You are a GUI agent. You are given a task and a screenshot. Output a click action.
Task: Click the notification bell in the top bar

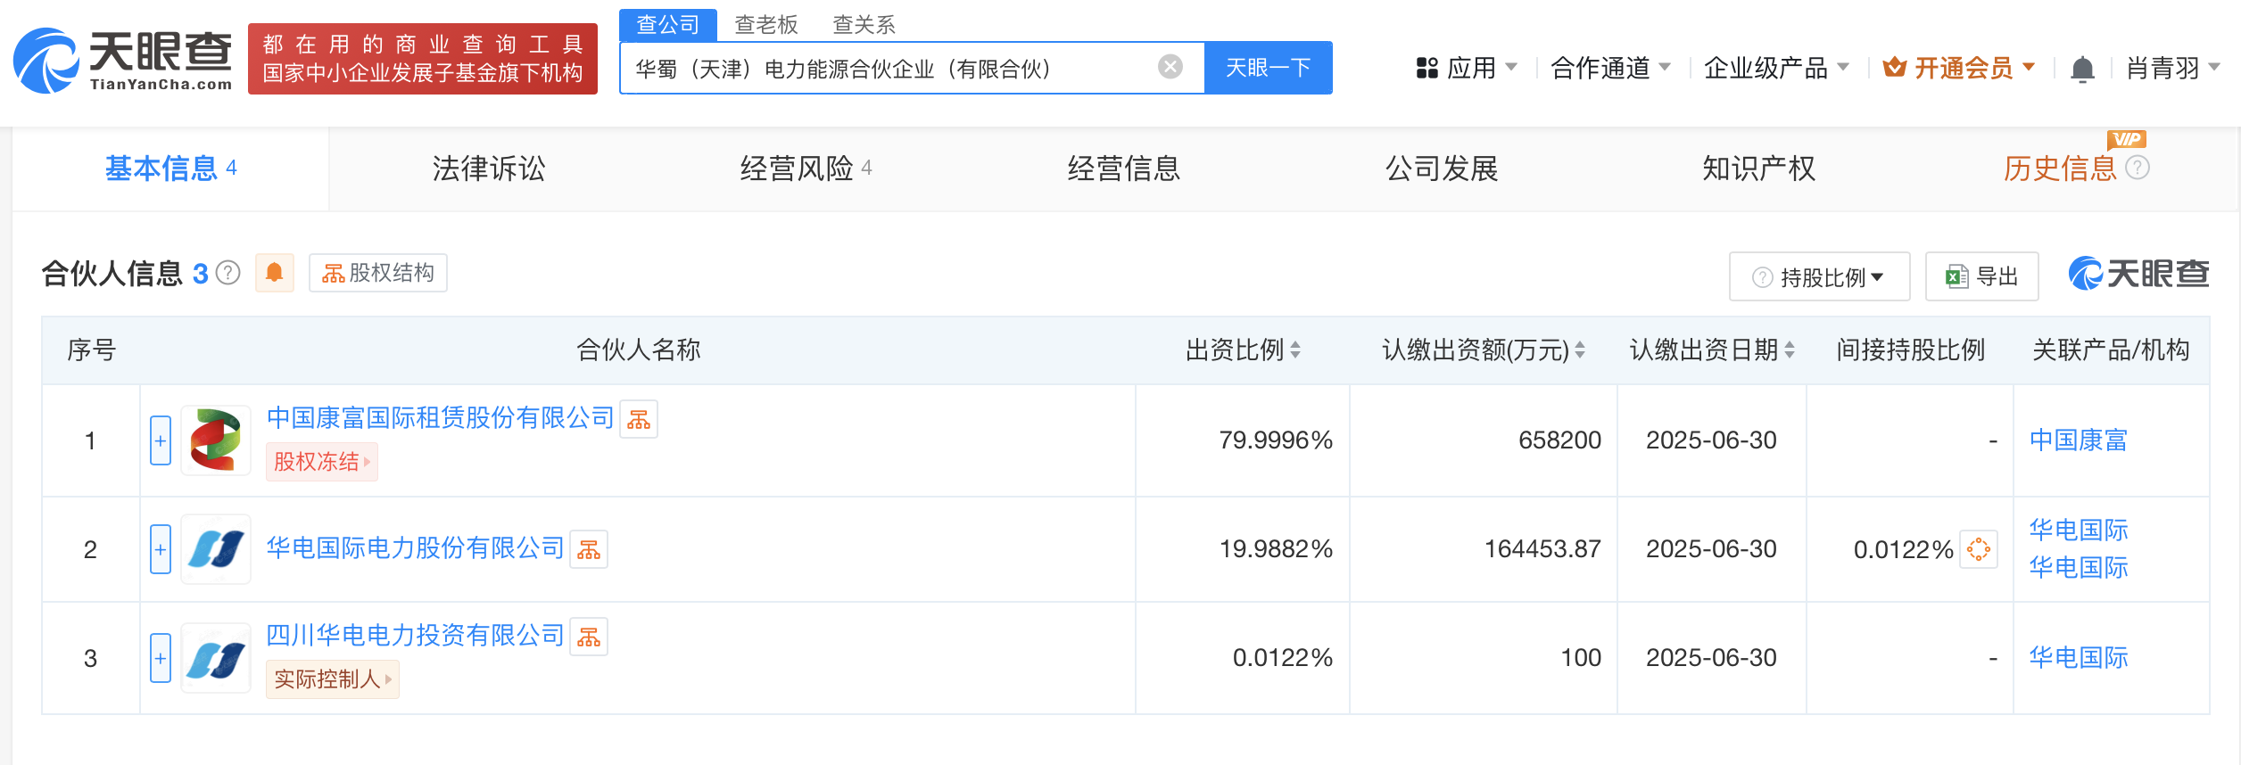[x=2081, y=69]
